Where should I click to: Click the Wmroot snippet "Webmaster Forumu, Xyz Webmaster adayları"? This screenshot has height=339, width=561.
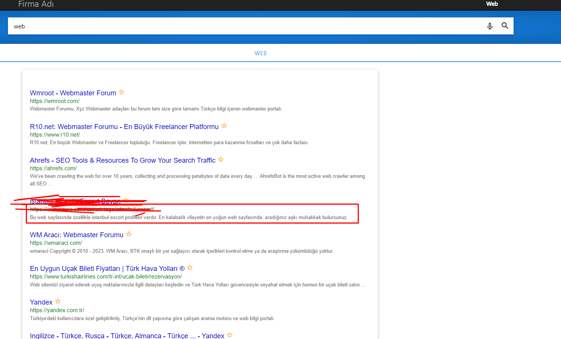click(156, 109)
